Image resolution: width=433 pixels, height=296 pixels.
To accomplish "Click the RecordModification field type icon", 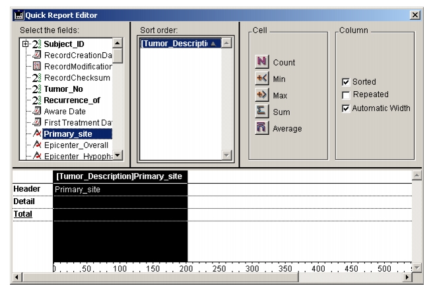I will tap(38, 67).
